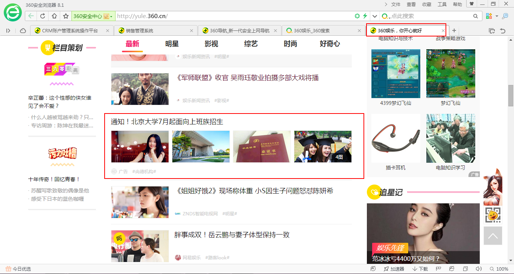Bookmark page with the star icon
Screen dimensions: 514x274
pos(66,16)
